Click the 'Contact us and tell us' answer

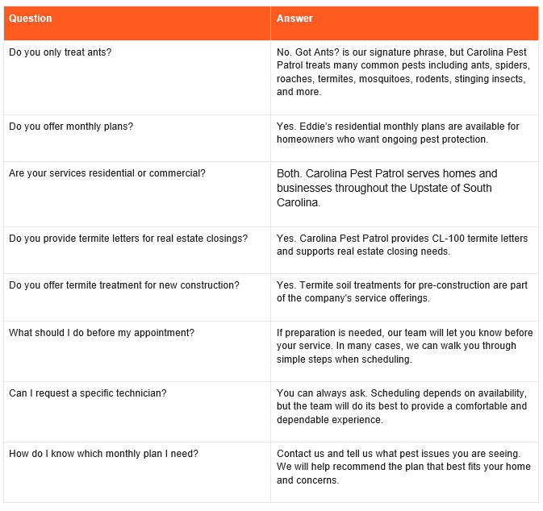[x=403, y=467]
